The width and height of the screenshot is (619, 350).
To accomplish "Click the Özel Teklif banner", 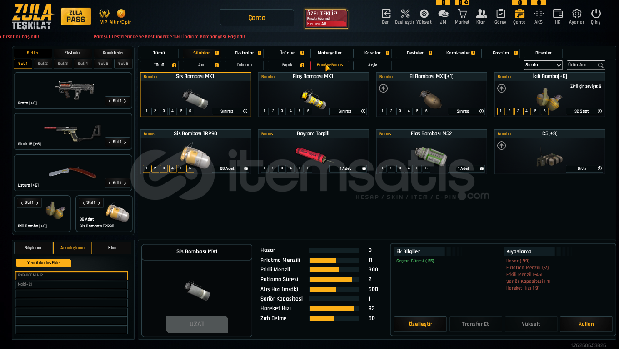I will tap(326, 19).
